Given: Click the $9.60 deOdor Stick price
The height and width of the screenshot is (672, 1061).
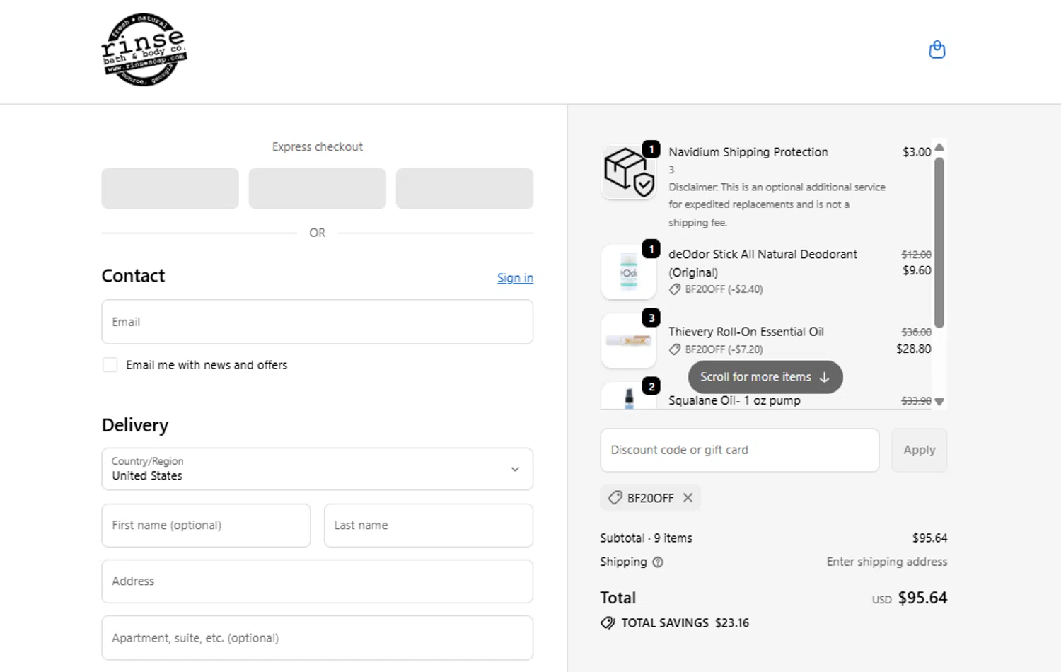Looking at the screenshot, I should [x=917, y=270].
